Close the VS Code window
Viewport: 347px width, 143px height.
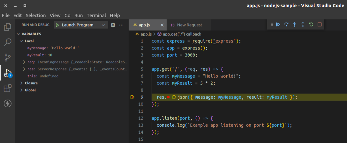pos(6,6)
